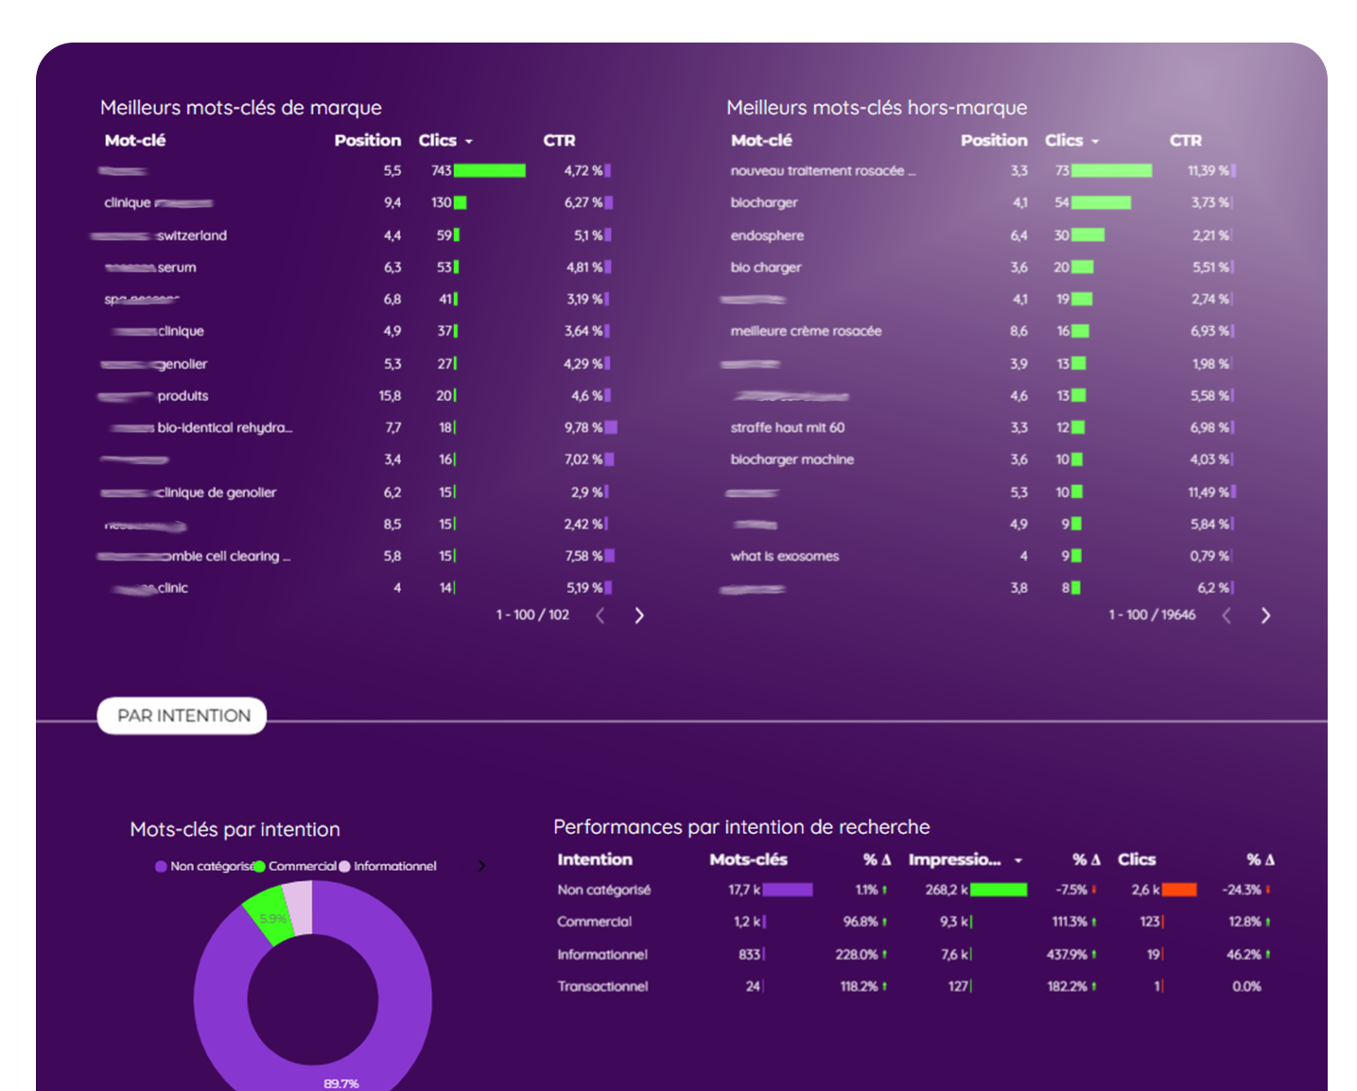Image resolution: width=1357 pixels, height=1091 pixels.
Task: Click the PAR INTENTION button
Action: point(183,716)
